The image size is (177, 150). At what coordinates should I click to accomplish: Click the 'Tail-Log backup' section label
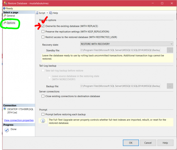pyautogui.click(x=48, y=66)
